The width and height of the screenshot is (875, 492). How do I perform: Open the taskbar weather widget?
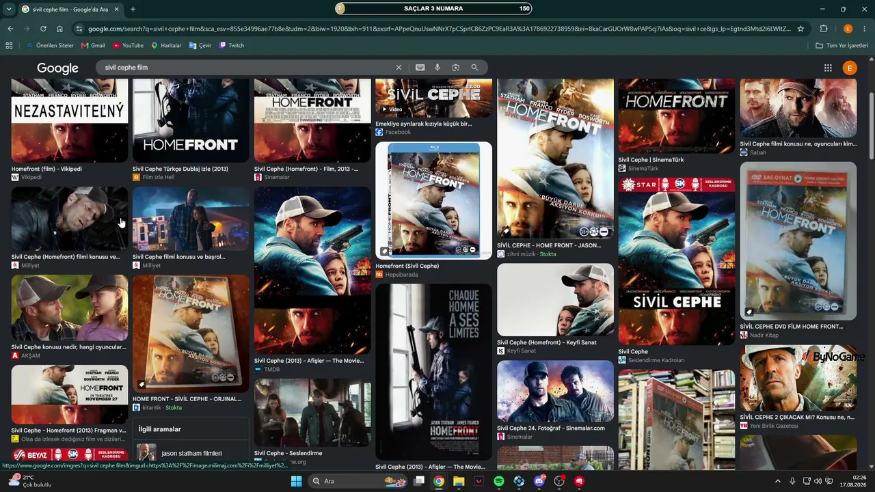(29, 481)
